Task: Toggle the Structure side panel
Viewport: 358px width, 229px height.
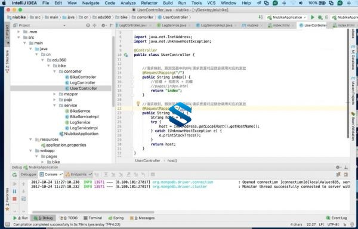Action: (7, 61)
